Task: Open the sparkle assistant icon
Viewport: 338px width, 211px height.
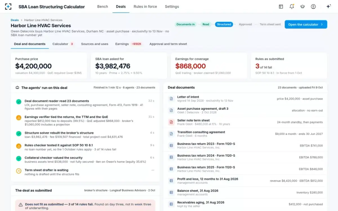Action: pyautogui.click(x=328, y=6)
